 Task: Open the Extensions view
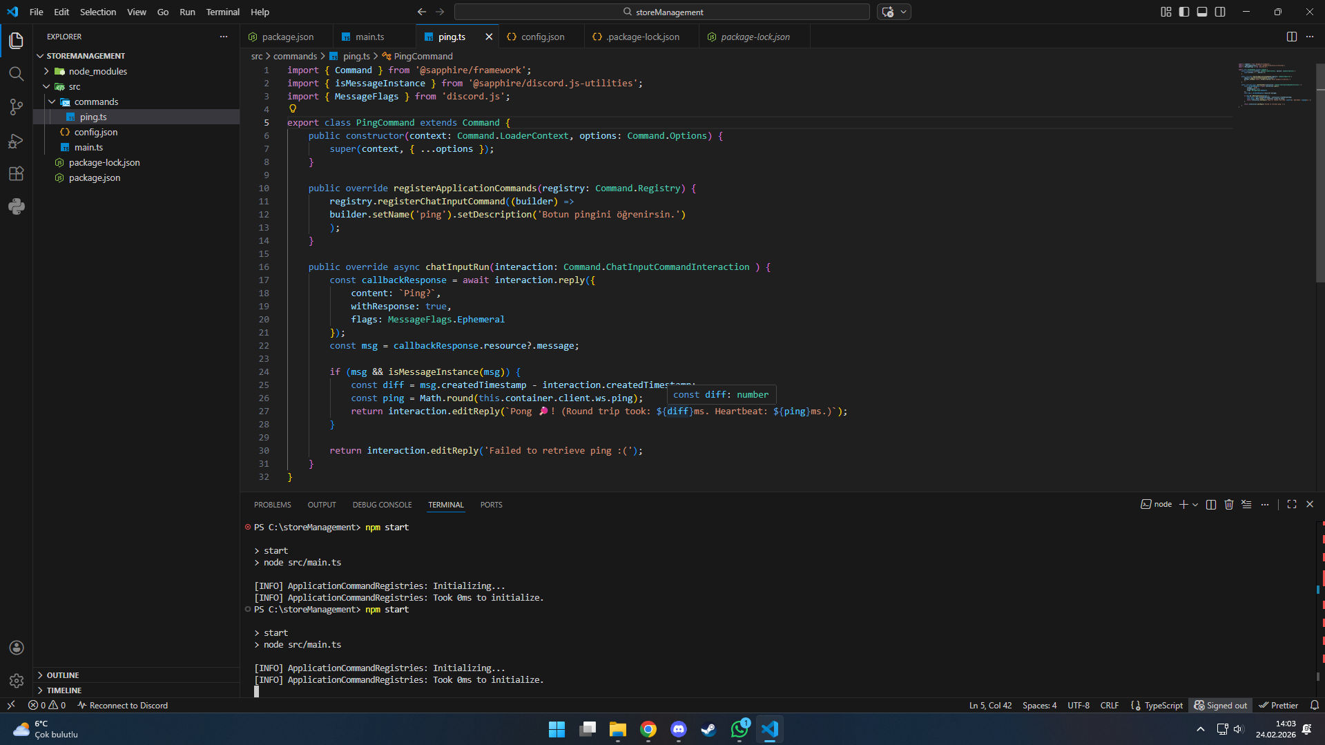pyautogui.click(x=17, y=174)
